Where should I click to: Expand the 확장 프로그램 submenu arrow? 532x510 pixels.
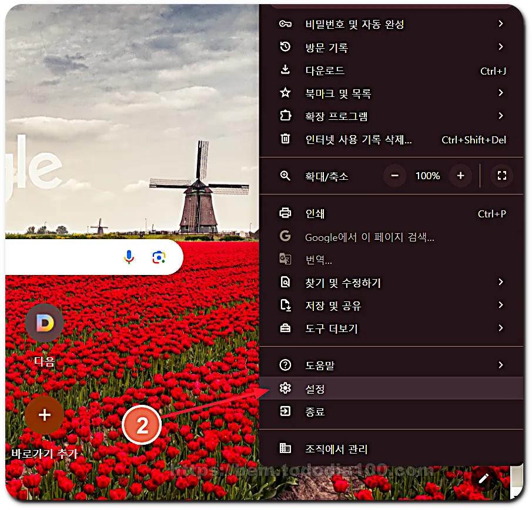[501, 115]
